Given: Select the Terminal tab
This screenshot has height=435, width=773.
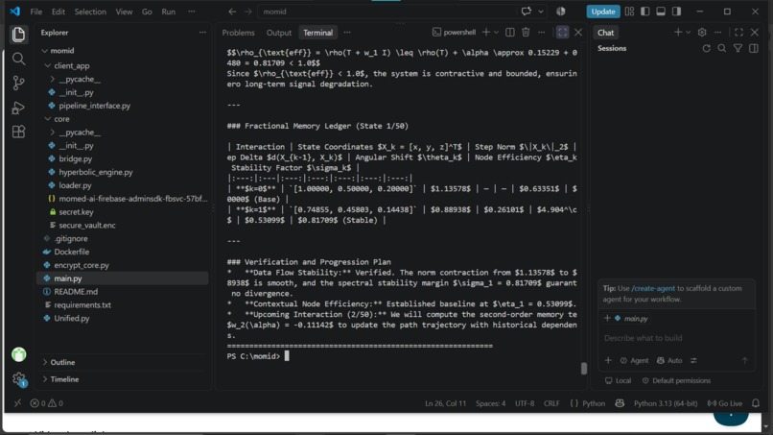Looking at the screenshot, I should [318, 33].
